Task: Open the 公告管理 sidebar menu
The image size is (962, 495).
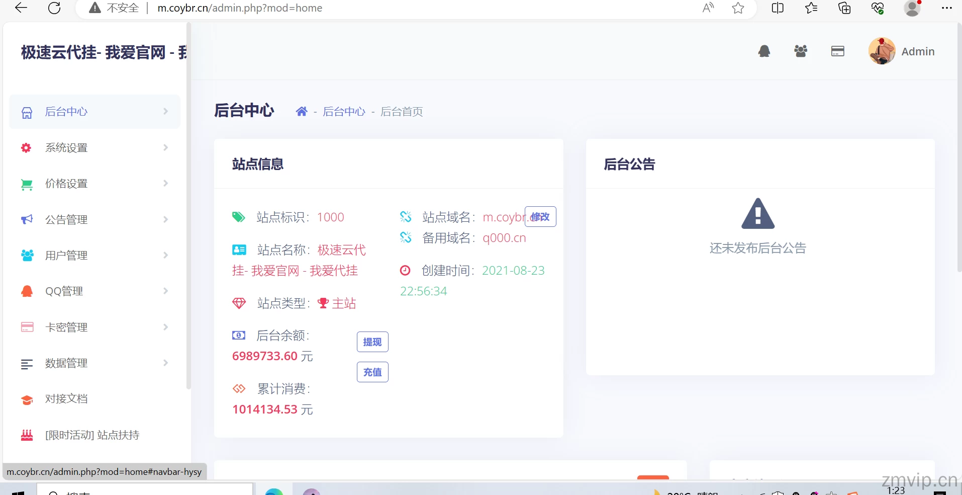Action: pyautogui.click(x=94, y=219)
